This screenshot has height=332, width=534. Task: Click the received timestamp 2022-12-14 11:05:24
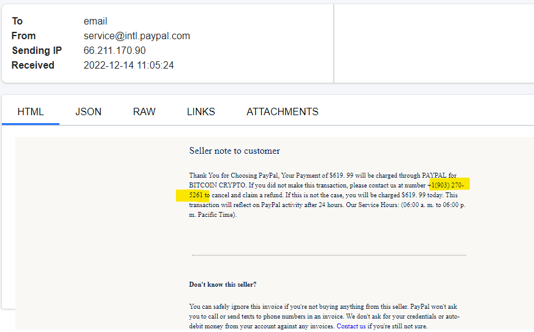[x=129, y=66]
